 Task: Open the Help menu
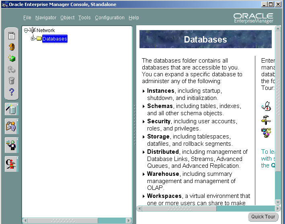click(134, 18)
